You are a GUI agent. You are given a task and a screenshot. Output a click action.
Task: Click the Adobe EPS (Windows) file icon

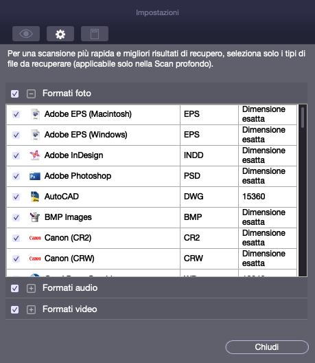click(x=35, y=135)
